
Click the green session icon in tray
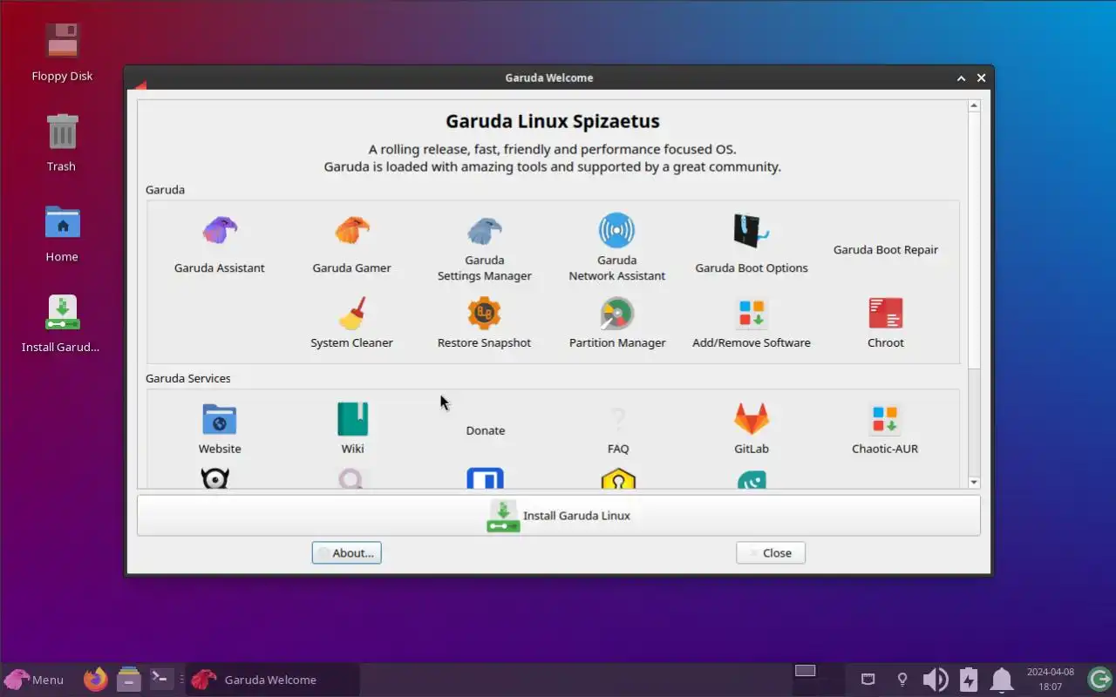click(1099, 679)
